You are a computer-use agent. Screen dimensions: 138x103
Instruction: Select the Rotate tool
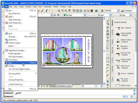coord(108,41)
